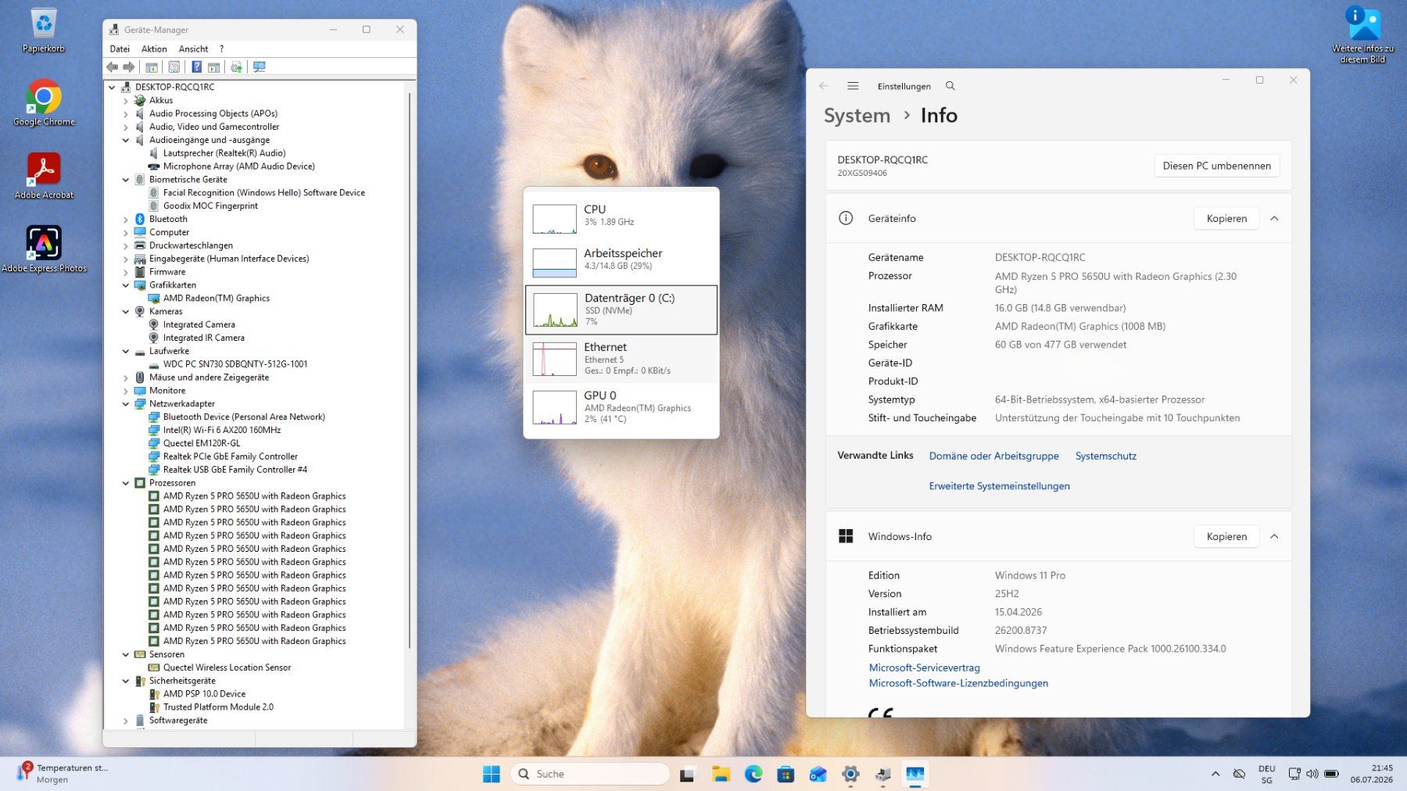Collapse the Netzwerkadapter node
The width and height of the screenshot is (1407, 791).
pyautogui.click(x=126, y=404)
